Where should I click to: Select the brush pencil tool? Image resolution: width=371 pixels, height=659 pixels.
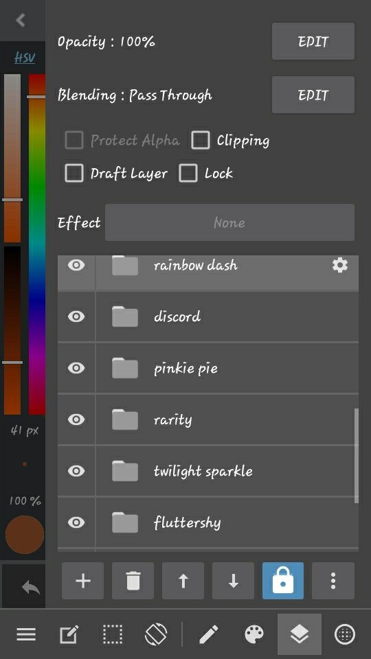[209, 634]
